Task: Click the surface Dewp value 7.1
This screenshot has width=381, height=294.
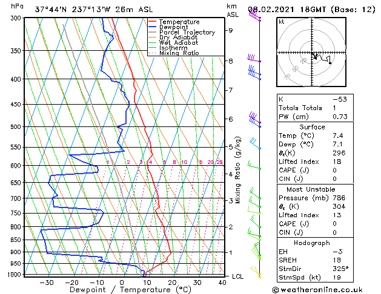Action: (338, 145)
